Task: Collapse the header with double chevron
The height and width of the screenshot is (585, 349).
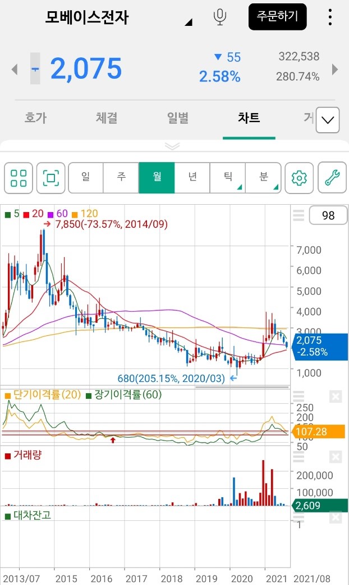Action: pyautogui.click(x=172, y=146)
